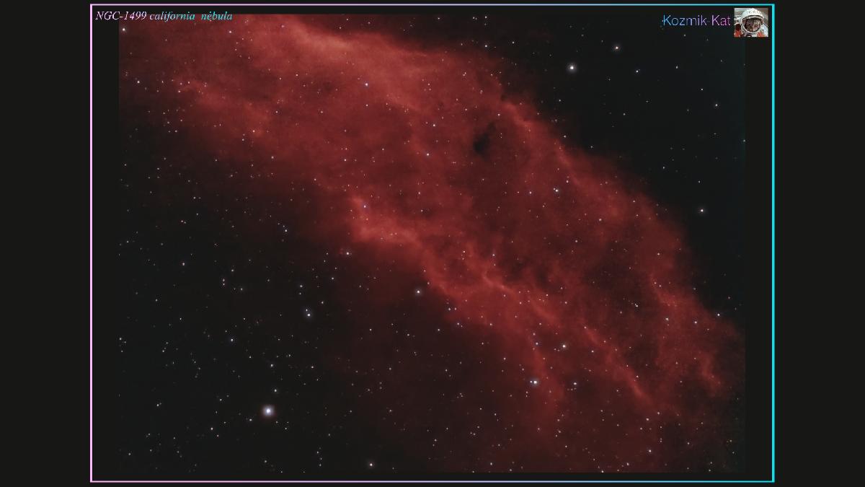Image resolution: width=865 pixels, height=487 pixels.
Task: Click the lone star at bottom center edge
Action: (371, 465)
